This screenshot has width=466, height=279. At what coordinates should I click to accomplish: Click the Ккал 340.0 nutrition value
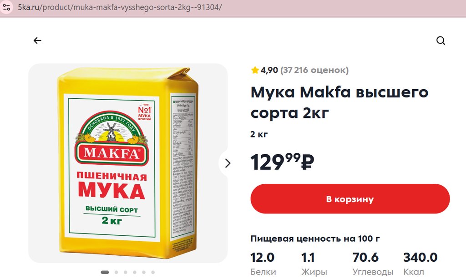click(420, 258)
